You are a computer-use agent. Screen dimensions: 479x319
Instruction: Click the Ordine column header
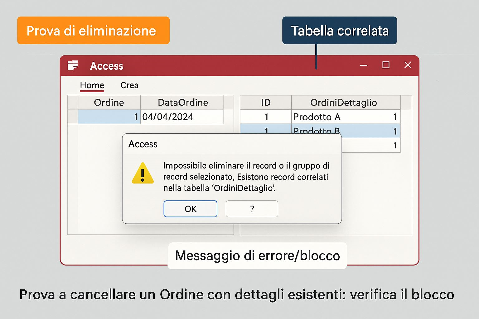click(x=109, y=102)
